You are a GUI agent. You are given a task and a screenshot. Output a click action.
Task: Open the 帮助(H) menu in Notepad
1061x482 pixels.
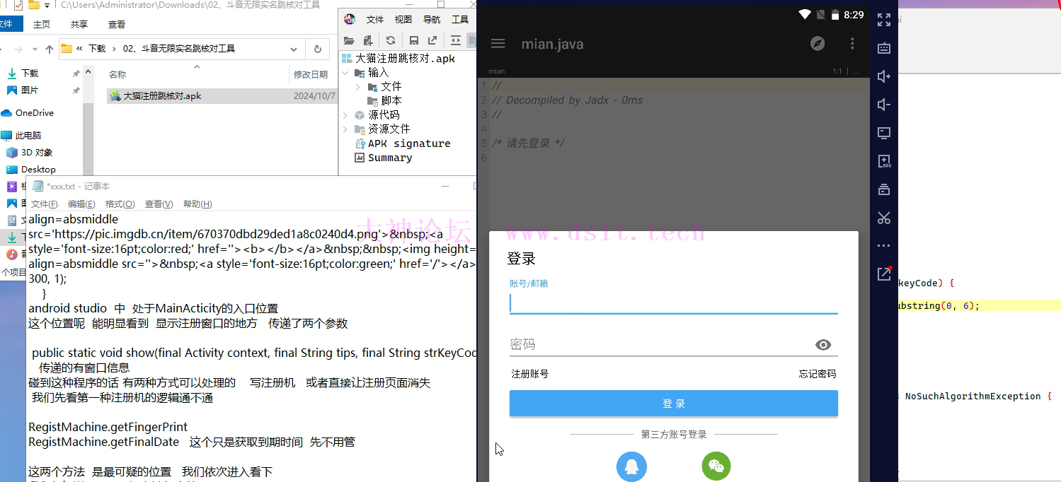[197, 204]
